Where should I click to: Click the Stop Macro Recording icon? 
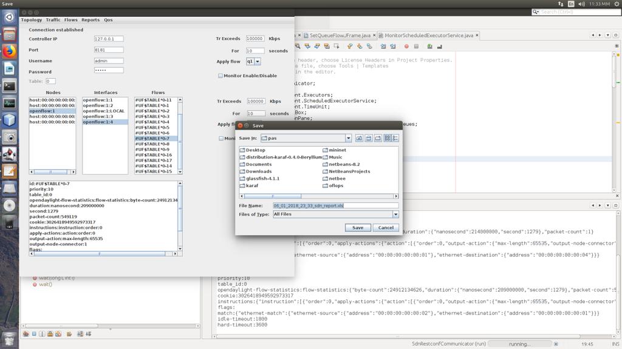(416, 46)
